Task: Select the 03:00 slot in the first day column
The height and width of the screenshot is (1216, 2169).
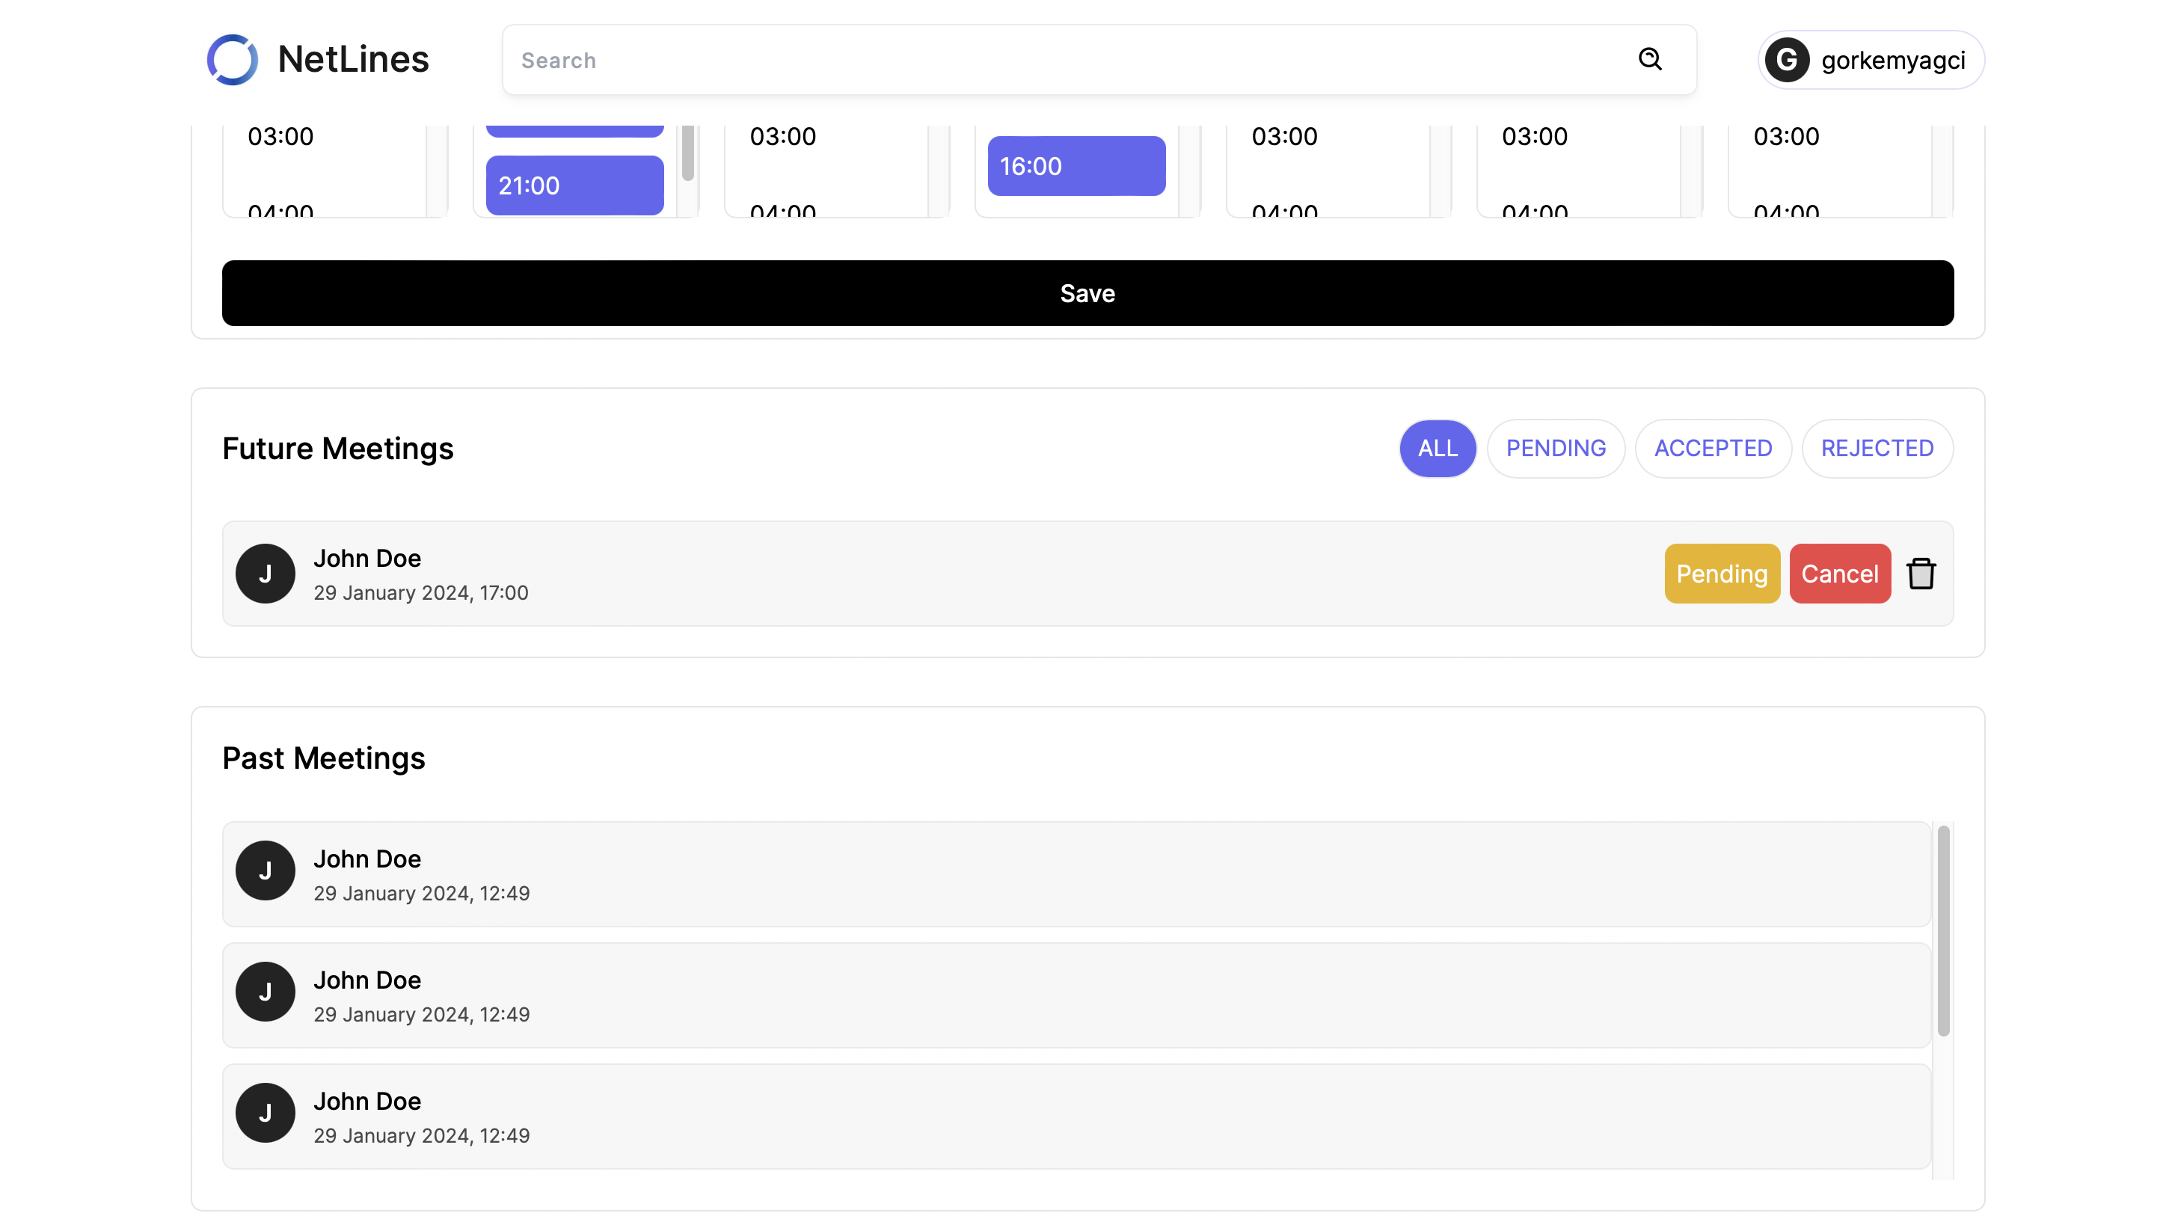Action: 280,136
